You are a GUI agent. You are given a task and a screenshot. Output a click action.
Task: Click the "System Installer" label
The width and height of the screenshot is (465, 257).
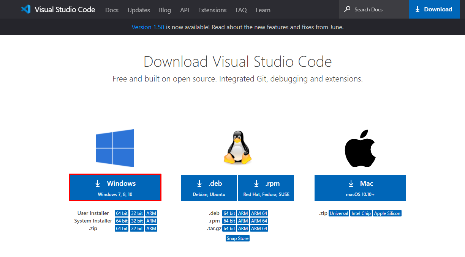click(x=93, y=221)
